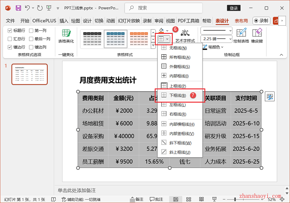The width and height of the screenshot is (290, 203).
Task: Apply Diagonal Down Border (斜下框线)
Action: [x=180, y=143]
